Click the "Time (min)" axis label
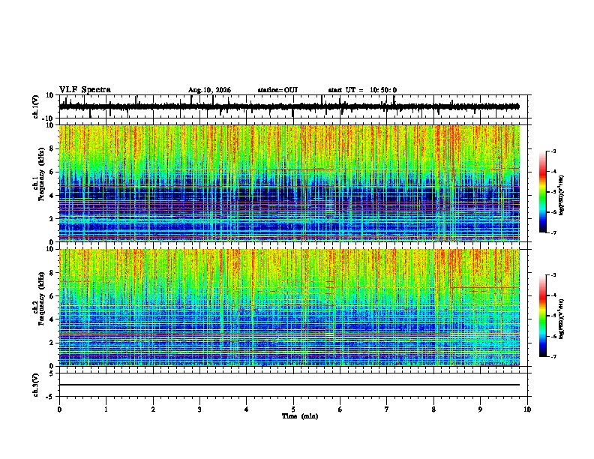 300,416
